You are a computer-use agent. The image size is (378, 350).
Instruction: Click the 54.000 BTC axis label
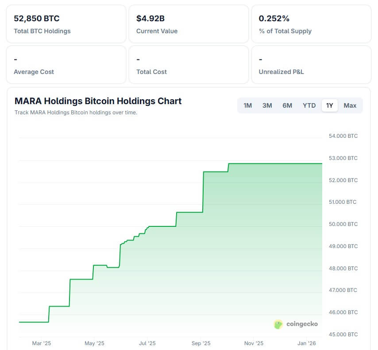pyautogui.click(x=343, y=136)
